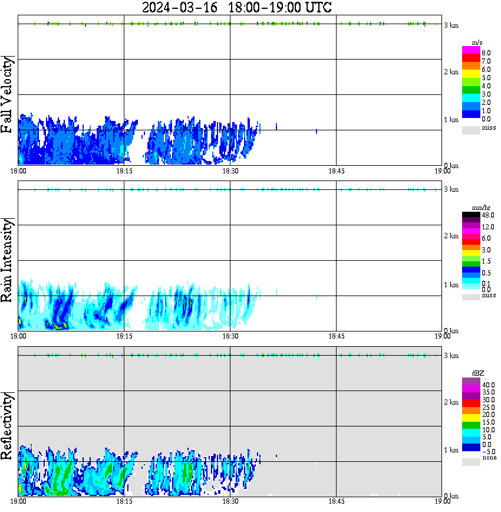Pick the orange swatch in the Rain Intensity legend
501x512 pixels.
click(471, 248)
